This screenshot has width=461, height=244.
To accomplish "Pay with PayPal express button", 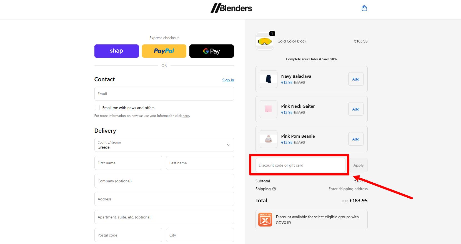I will (164, 51).
